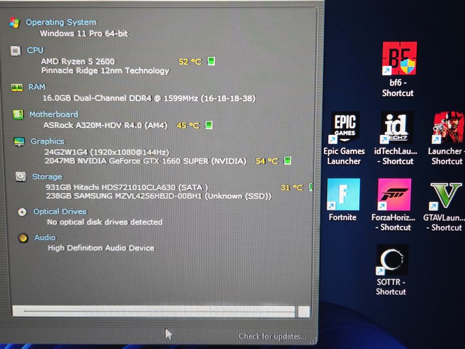Click the Graphics monitor icon
Screen dimensions: 465x349
tap(19, 142)
